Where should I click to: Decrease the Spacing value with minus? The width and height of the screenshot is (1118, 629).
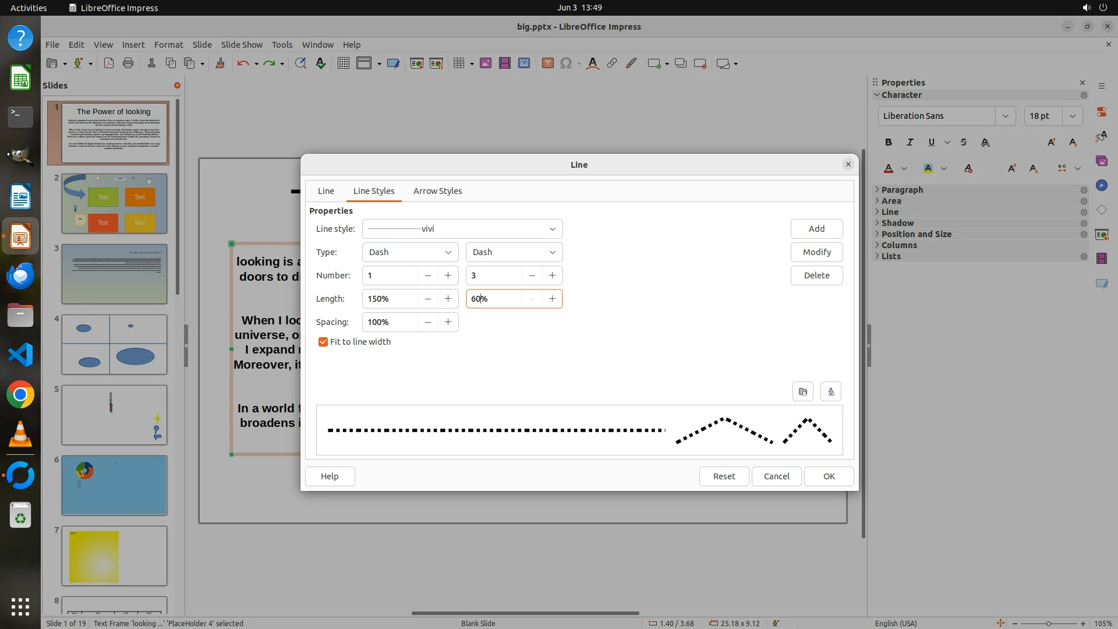(428, 322)
